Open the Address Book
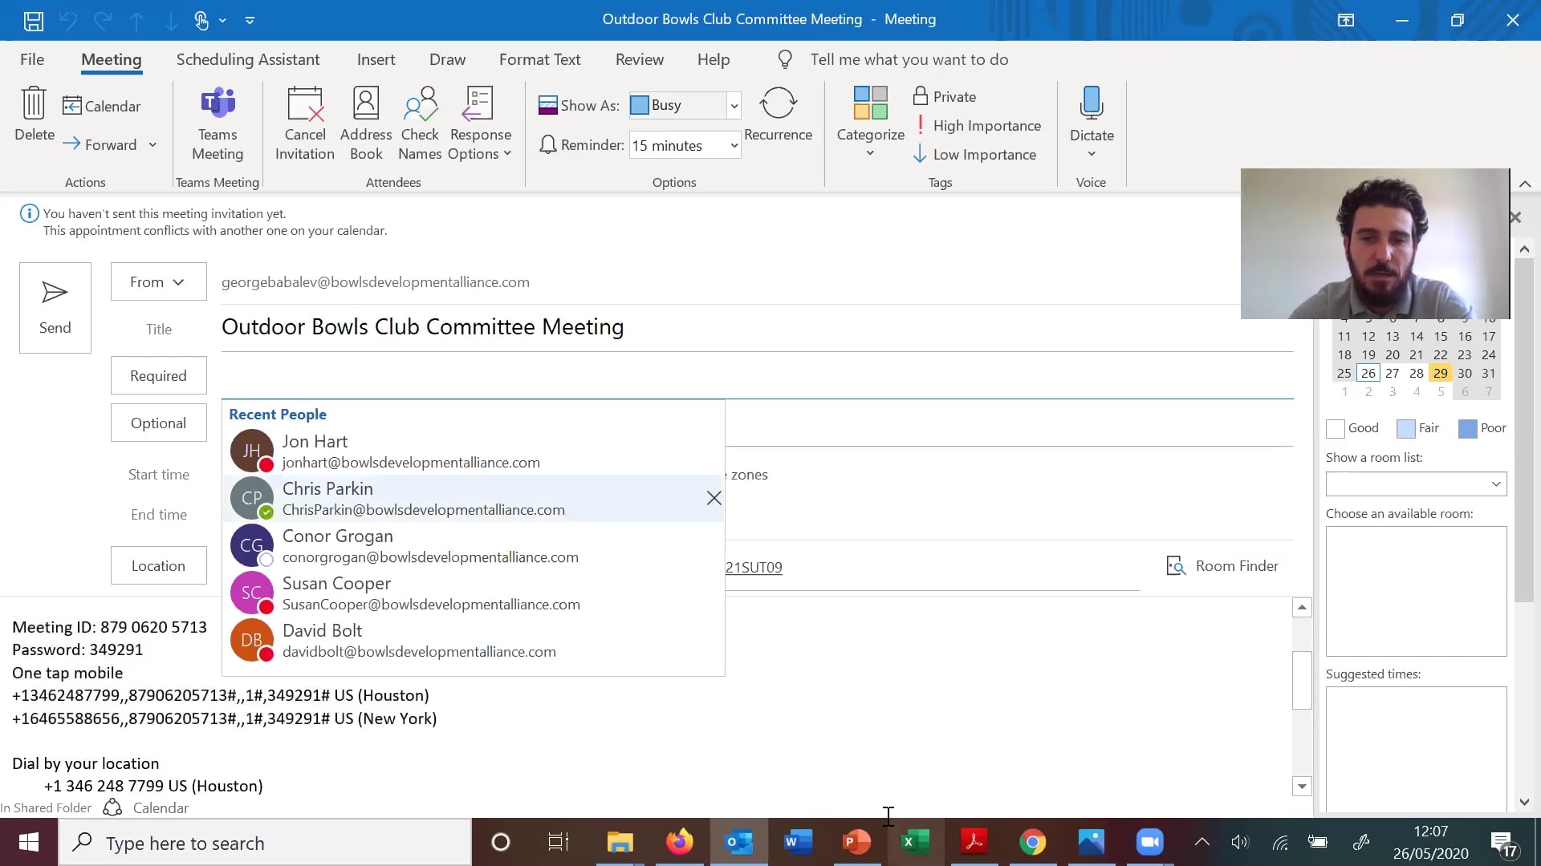1541x866 pixels. [x=366, y=124]
